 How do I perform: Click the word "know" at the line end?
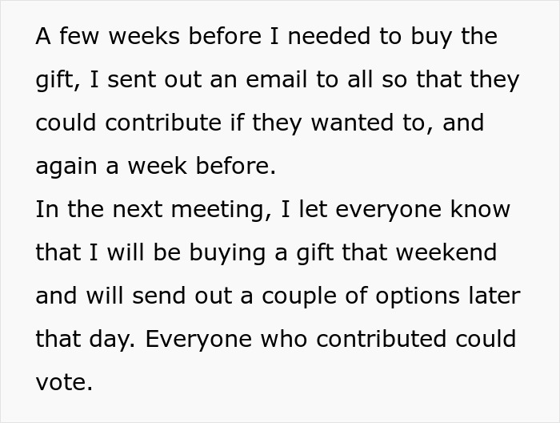point(479,210)
